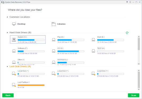
Task: Select the first Local Disk (*:) lost drive icon
Action: point(14,74)
